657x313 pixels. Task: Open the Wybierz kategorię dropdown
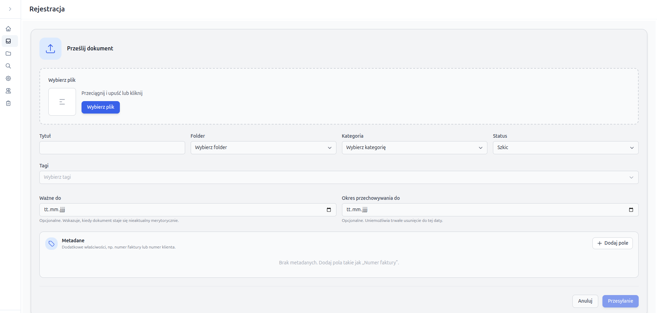[x=415, y=148]
